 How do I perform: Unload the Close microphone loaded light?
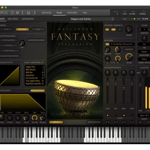tap(108, 115)
